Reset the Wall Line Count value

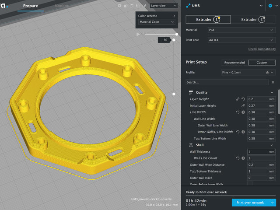(x=238, y=158)
